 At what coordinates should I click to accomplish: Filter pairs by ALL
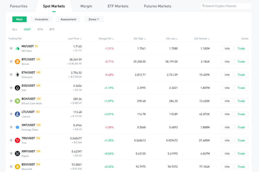pos(15,29)
